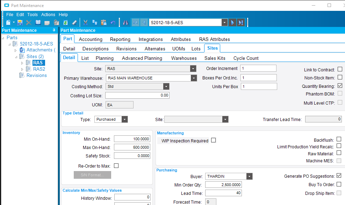Image resolution: width=345 pixels, height=205 pixels.
Task: Click the Min On-Hand field
Action: [x=132, y=139]
